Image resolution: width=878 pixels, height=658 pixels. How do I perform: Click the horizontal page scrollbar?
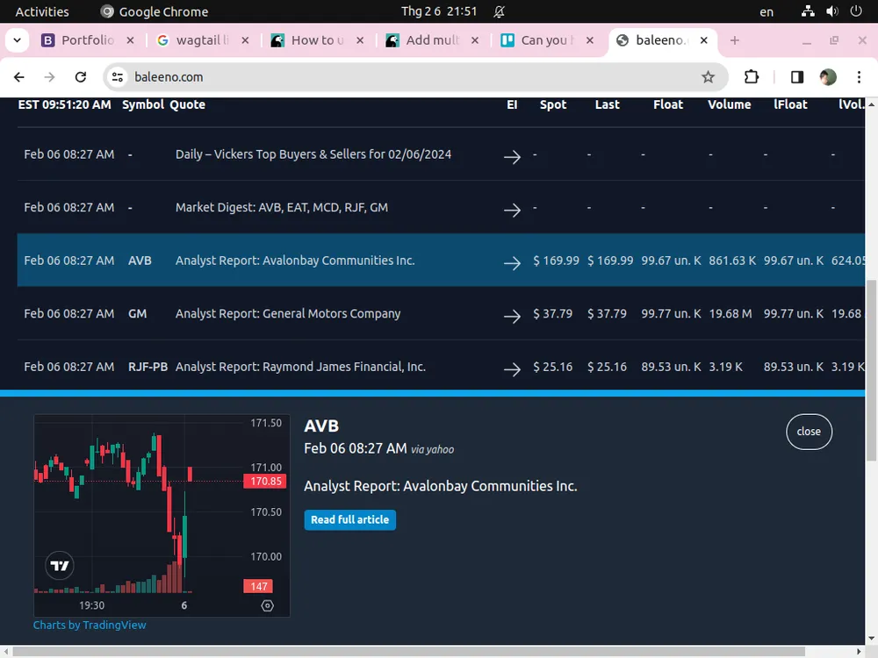[x=409, y=652]
